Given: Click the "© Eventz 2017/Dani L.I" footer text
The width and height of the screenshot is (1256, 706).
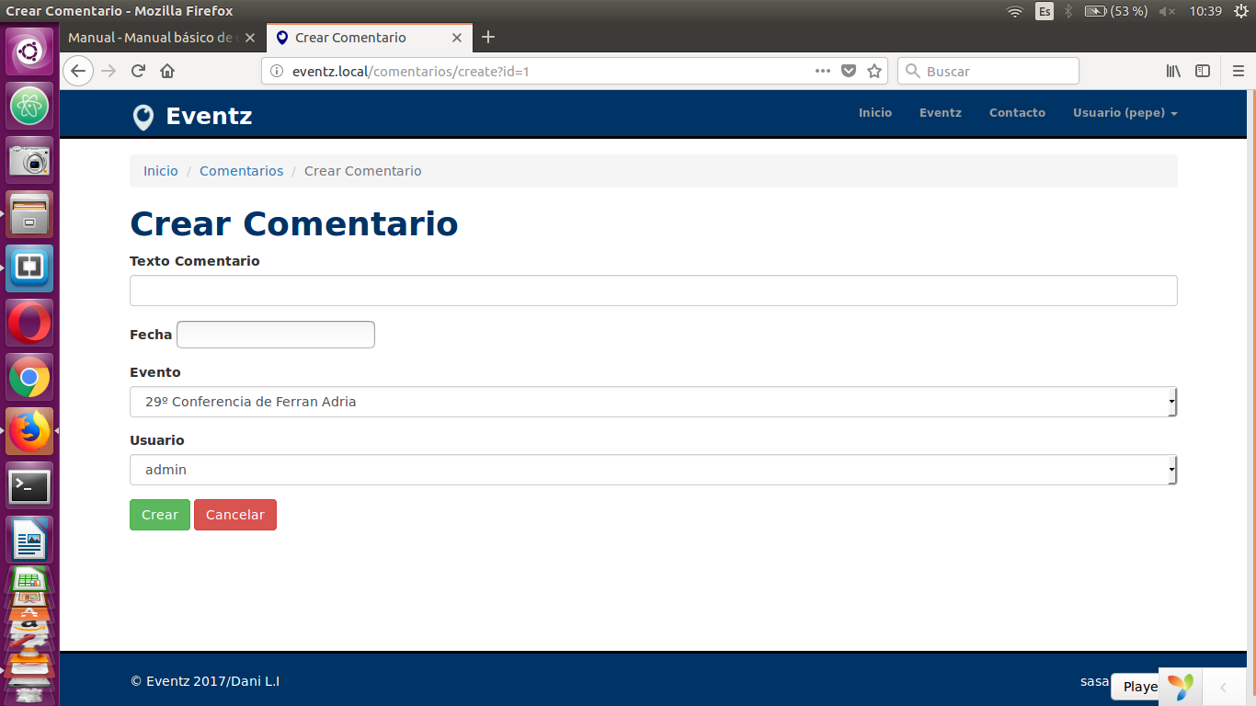Looking at the screenshot, I should coord(205,681).
